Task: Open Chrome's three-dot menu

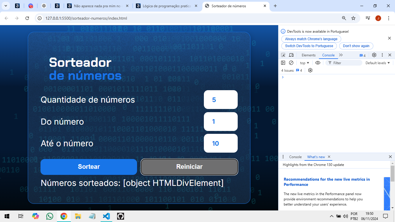Action: [389, 18]
